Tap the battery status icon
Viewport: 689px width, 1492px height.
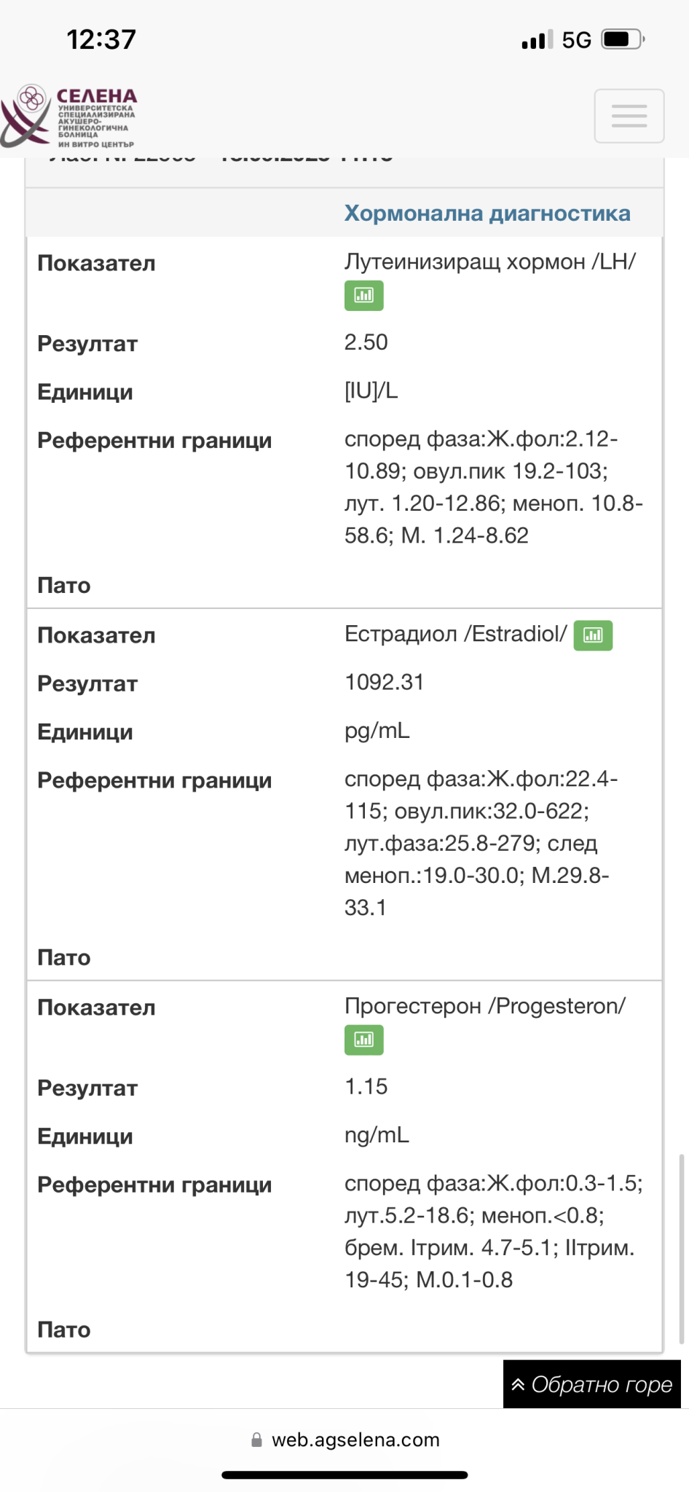(x=623, y=39)
